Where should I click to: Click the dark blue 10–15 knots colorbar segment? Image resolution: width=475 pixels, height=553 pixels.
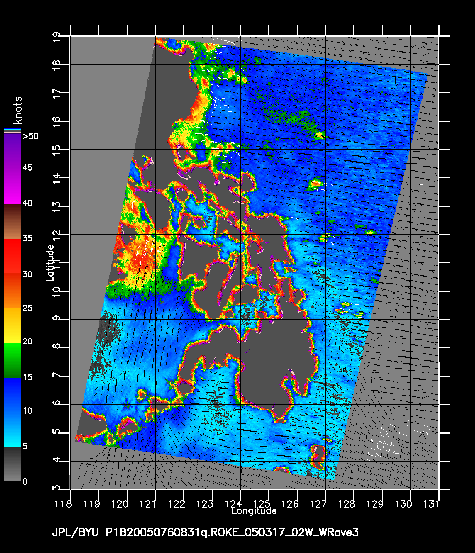[x=12, y=395]
